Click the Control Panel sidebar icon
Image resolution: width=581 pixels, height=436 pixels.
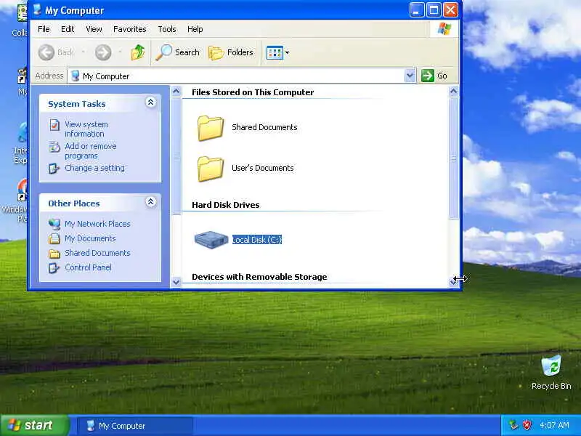[x=54, y=267]
